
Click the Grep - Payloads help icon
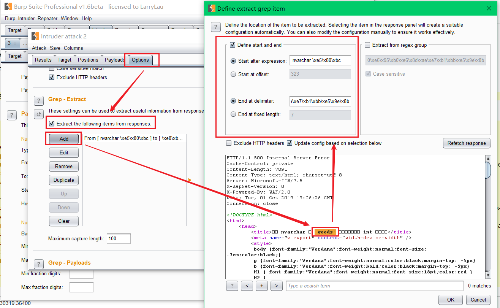click(38, 264)
